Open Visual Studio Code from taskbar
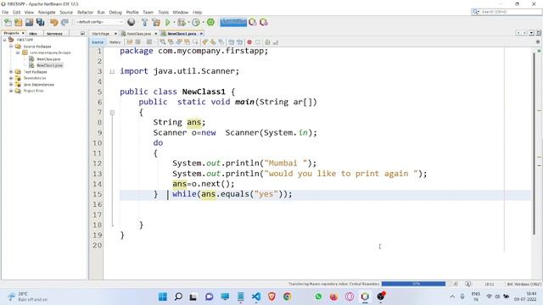Screen dimensions: 543x305 point(256,297)
